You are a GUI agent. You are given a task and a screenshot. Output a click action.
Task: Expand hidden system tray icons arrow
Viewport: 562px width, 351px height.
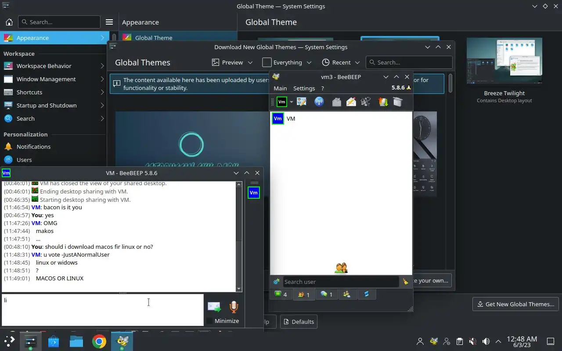(x=498, y=341)
